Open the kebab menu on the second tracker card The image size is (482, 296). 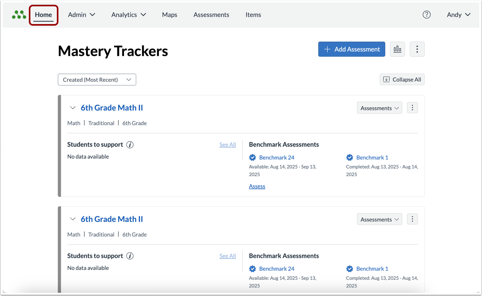412,219
